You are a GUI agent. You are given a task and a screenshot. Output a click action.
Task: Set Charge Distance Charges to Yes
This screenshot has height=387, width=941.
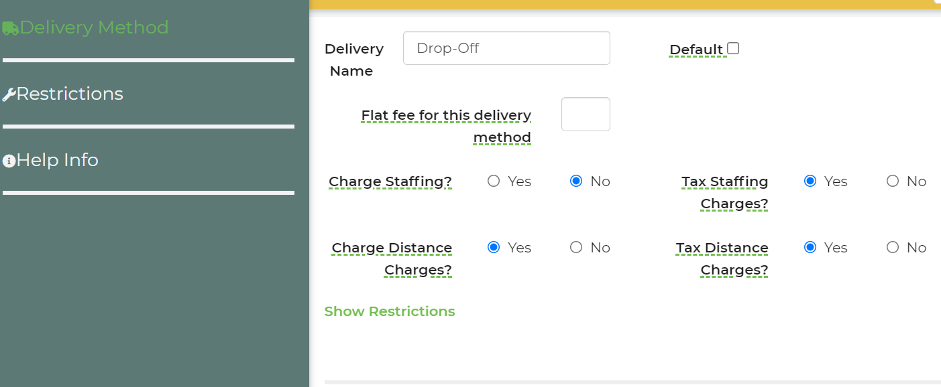click(494, 247)
